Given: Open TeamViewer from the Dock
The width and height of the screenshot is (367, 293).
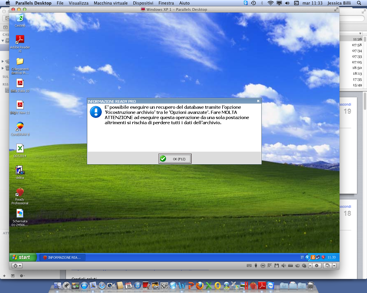Looking at the screenshot, I should (271, 285).
